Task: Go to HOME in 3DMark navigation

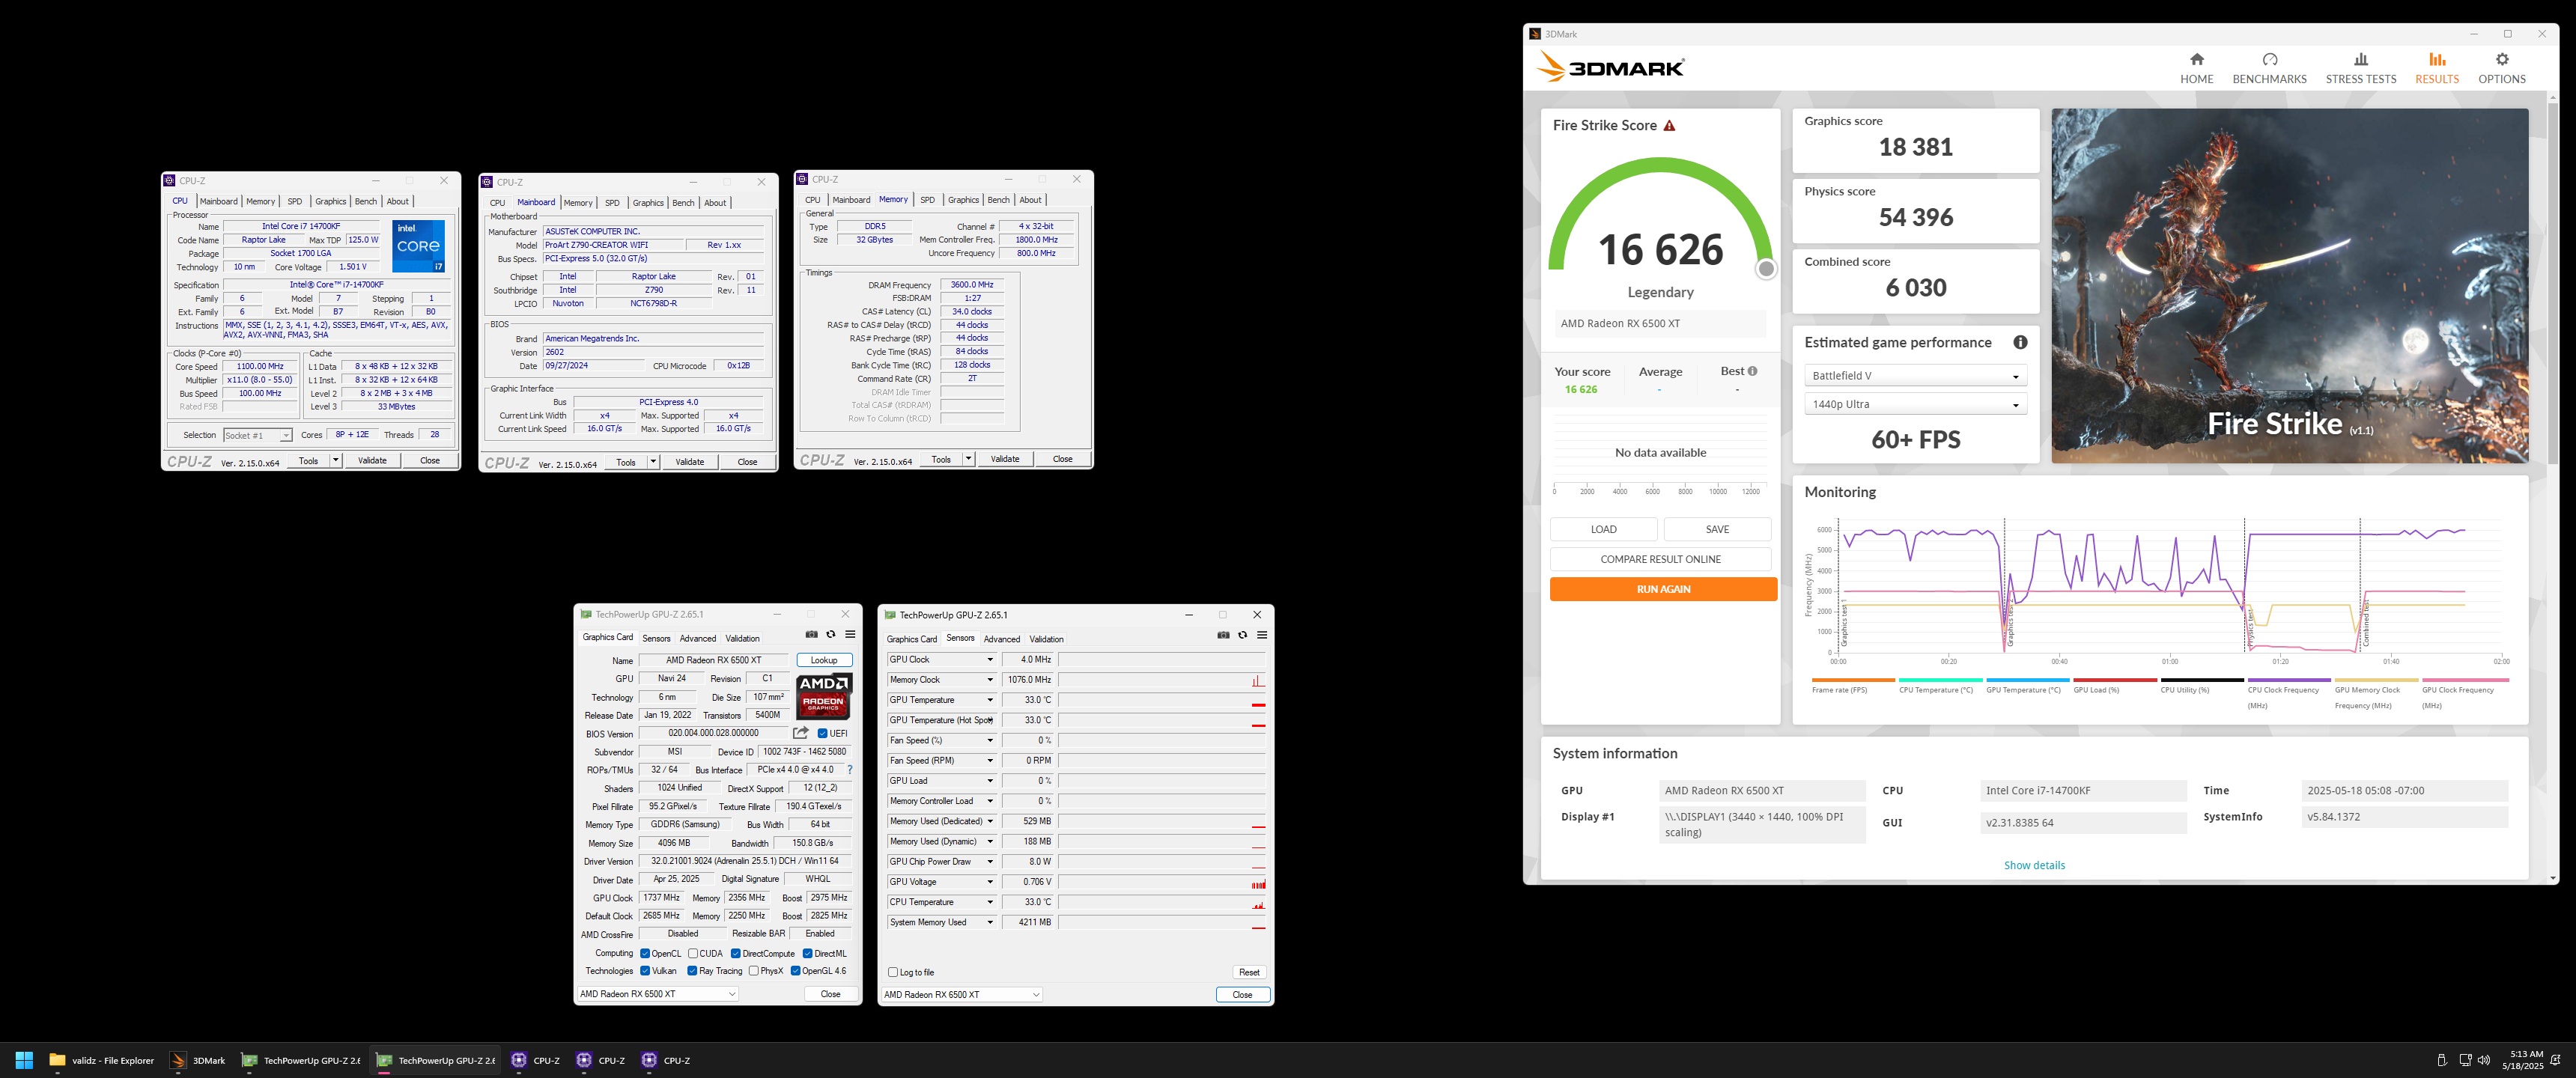Action: 2196,68
